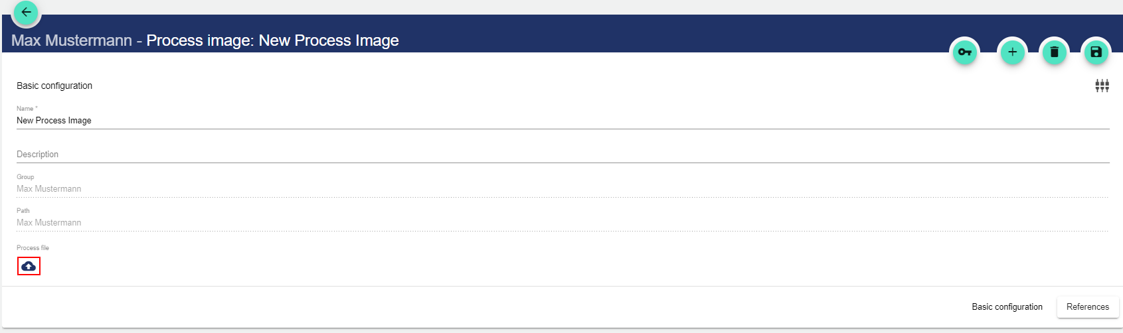Click the small Name label above the field
This screenshot has width=1123, height=333.
coord(25,108)
